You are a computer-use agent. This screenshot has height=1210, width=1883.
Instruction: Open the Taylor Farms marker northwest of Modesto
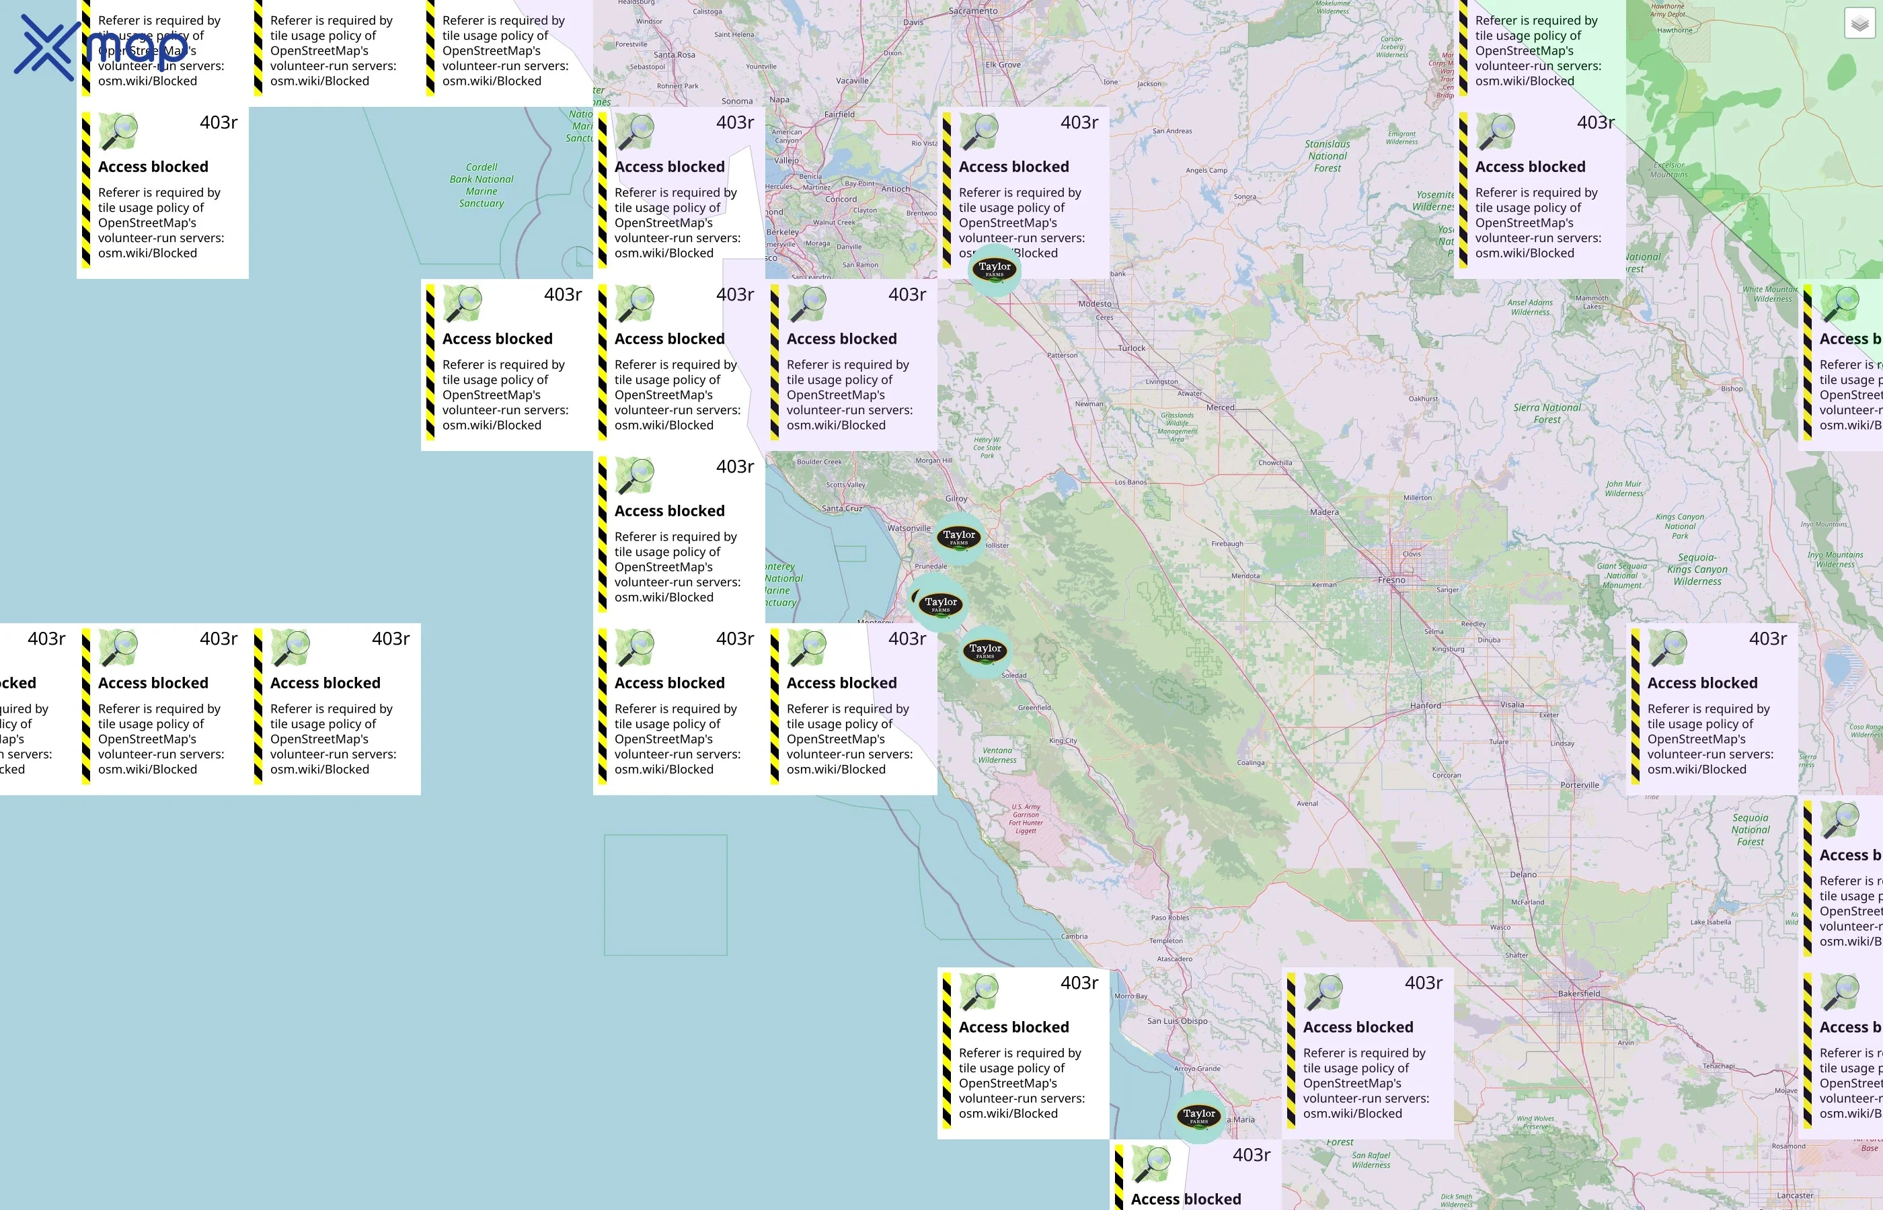pyautogui.click(x=994, y=270)
